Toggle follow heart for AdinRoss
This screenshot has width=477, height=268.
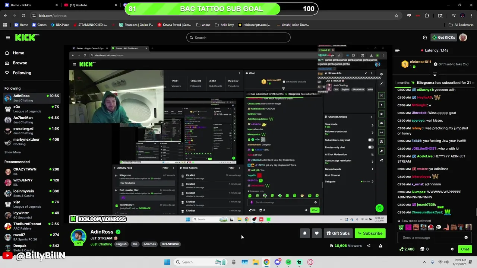(317, 233)
